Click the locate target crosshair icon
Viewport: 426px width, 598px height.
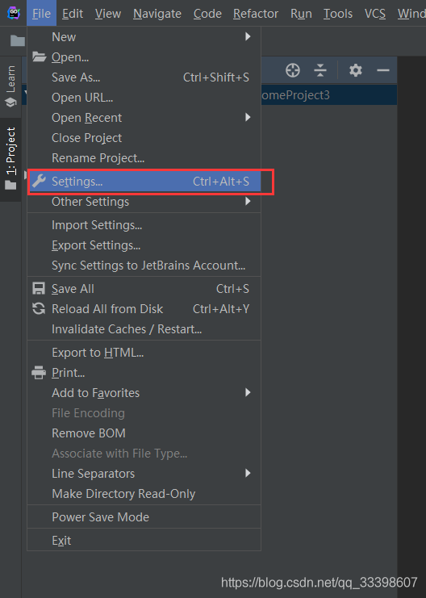tap(293, 70)
